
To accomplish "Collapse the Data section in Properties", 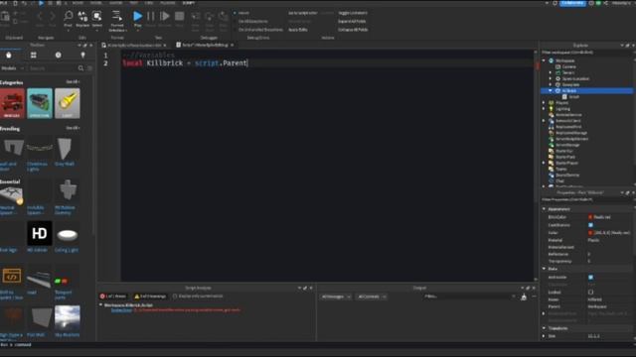I will click(x=544, y=269).
